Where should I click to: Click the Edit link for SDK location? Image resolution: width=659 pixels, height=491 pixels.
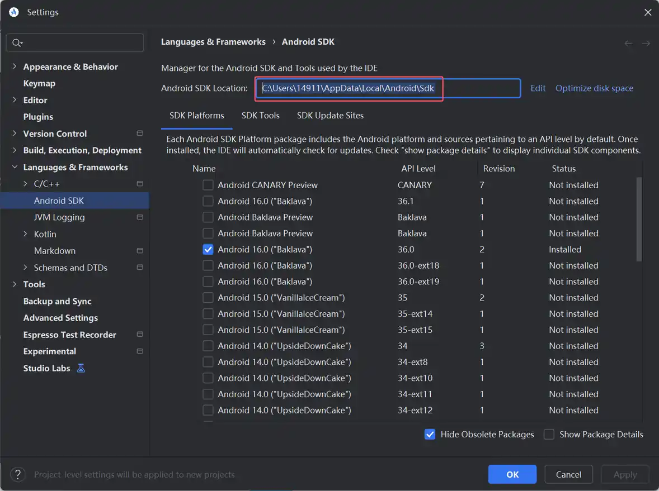tap(538, 88)
